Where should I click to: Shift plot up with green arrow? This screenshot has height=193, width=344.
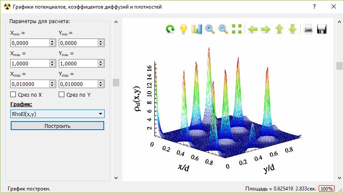point(279,29)
